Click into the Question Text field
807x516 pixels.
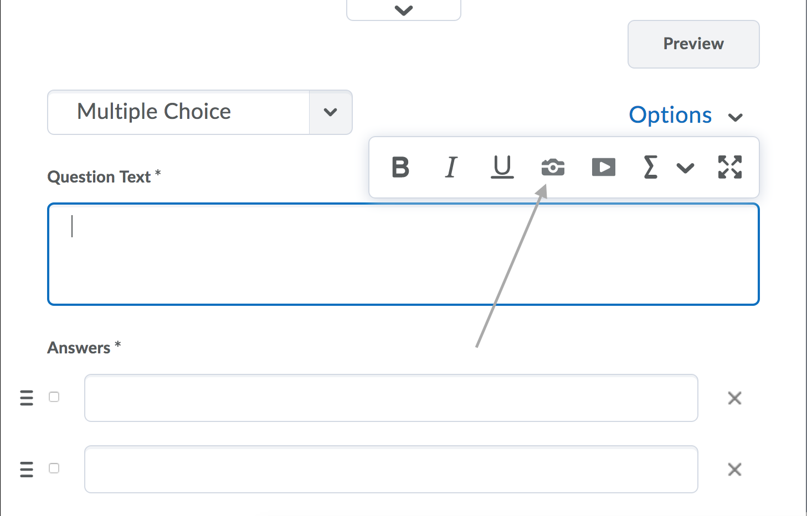(403, 254)
